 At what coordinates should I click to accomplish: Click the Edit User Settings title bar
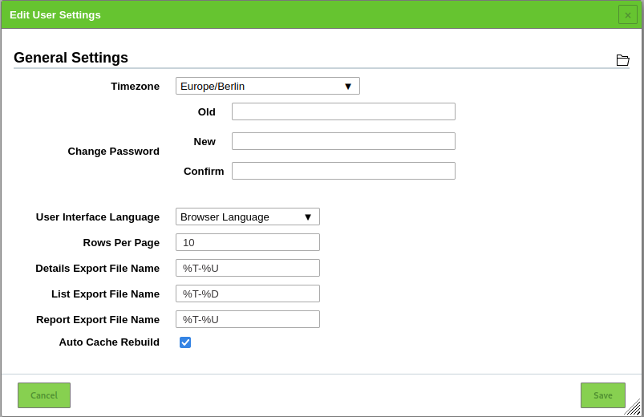[x=308, y=14]
